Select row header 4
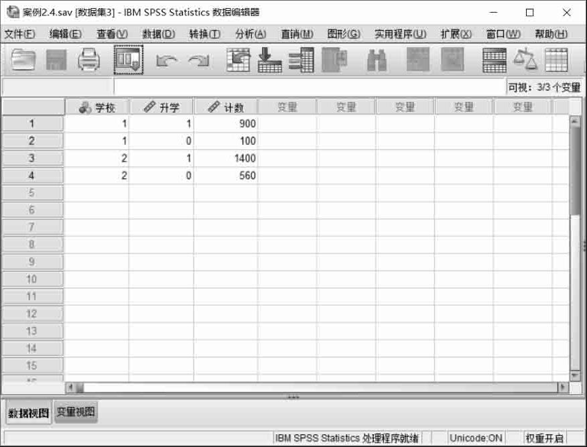The height and width of the screenshot is (447, 587). pos(32,176)
